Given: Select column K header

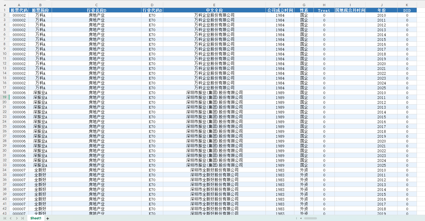Looking at the screenshot, I should [x=407, y=5].
